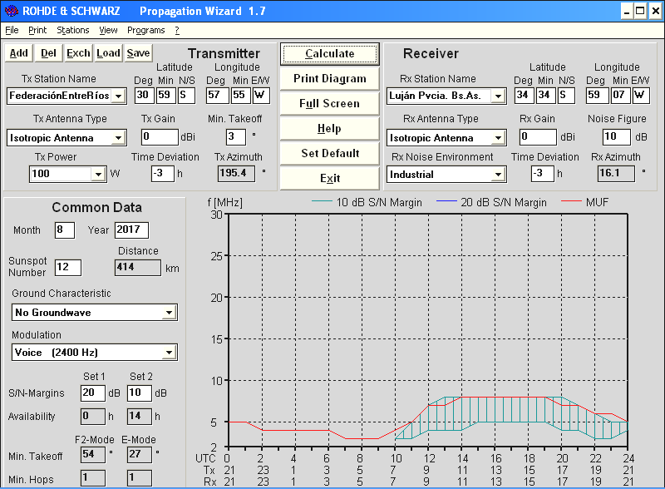Image resolution: width=665 pixels, height=489 pixels.
Task: Click the Set Default button
Action: (329, 153)
